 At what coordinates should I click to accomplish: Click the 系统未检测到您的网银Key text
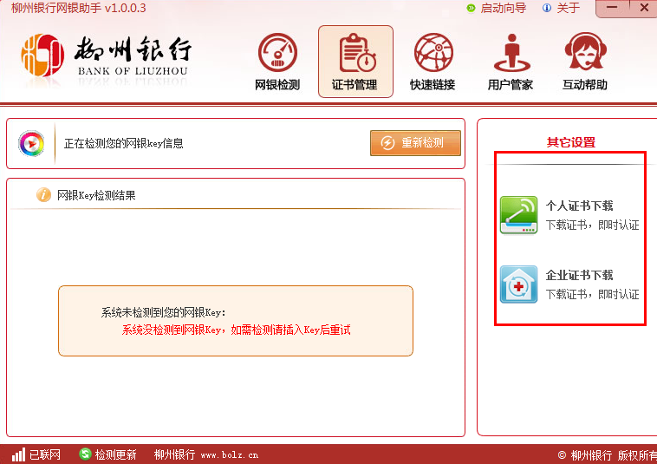tap(164, 312)
